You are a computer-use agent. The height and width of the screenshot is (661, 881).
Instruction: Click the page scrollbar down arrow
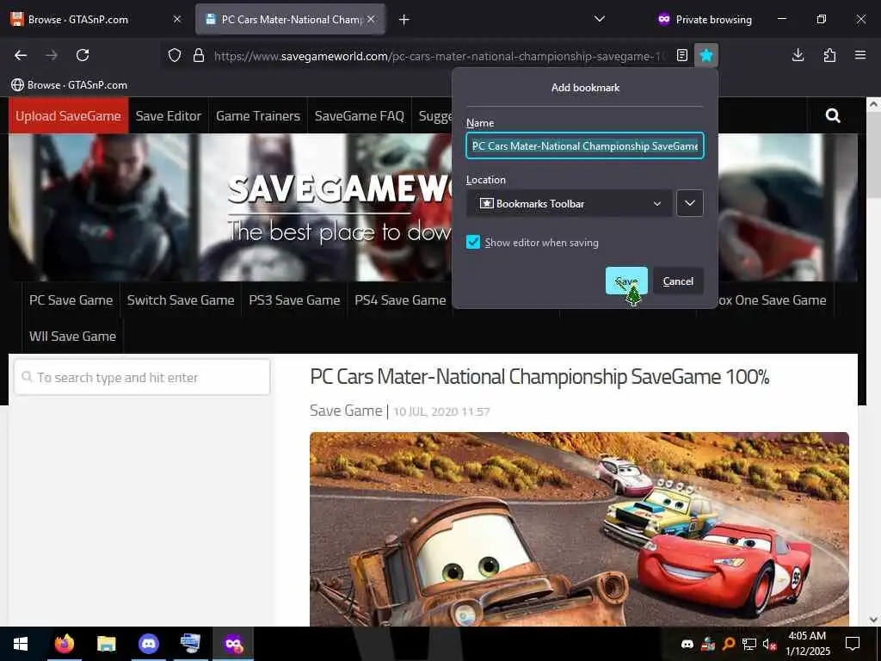[x=873, y=620]
